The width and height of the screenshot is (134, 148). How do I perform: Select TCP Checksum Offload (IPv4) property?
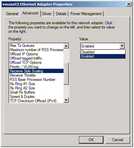(36, 101)
